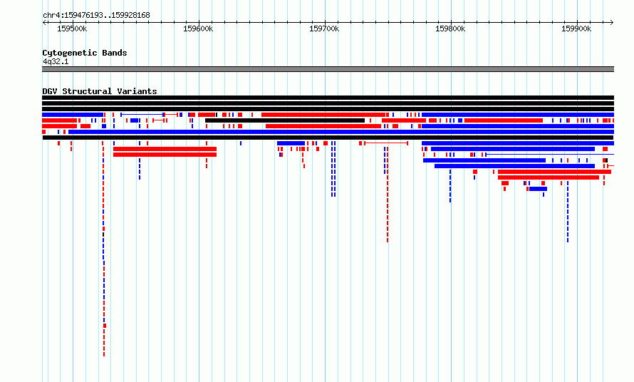Viewport: 634px width, 382px height.
Task: Click the 159700k ruler label
Action: click(x=324, y=29)
